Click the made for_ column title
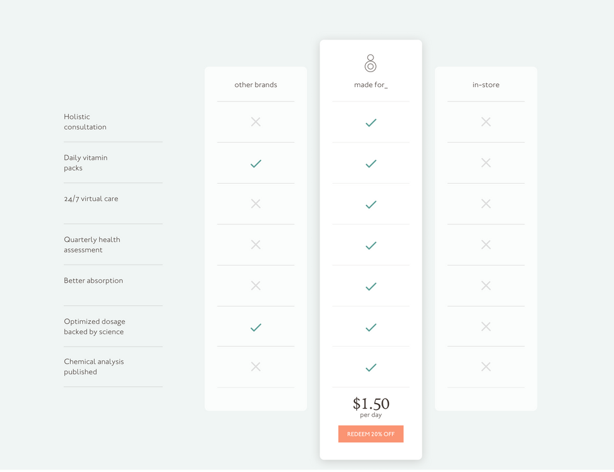The width and height of the screenshot is (614, 472). click(x=371, y=85)
